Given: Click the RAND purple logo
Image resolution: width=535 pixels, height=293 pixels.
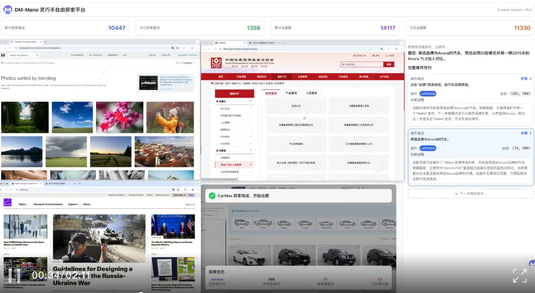Looking at the screenshot, I should [8, 203].
